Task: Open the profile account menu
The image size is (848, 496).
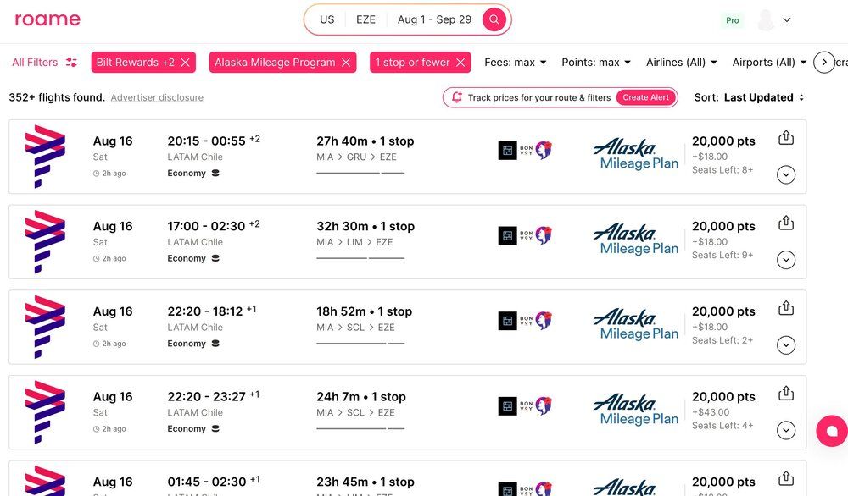Action: (x=774, y=20)
